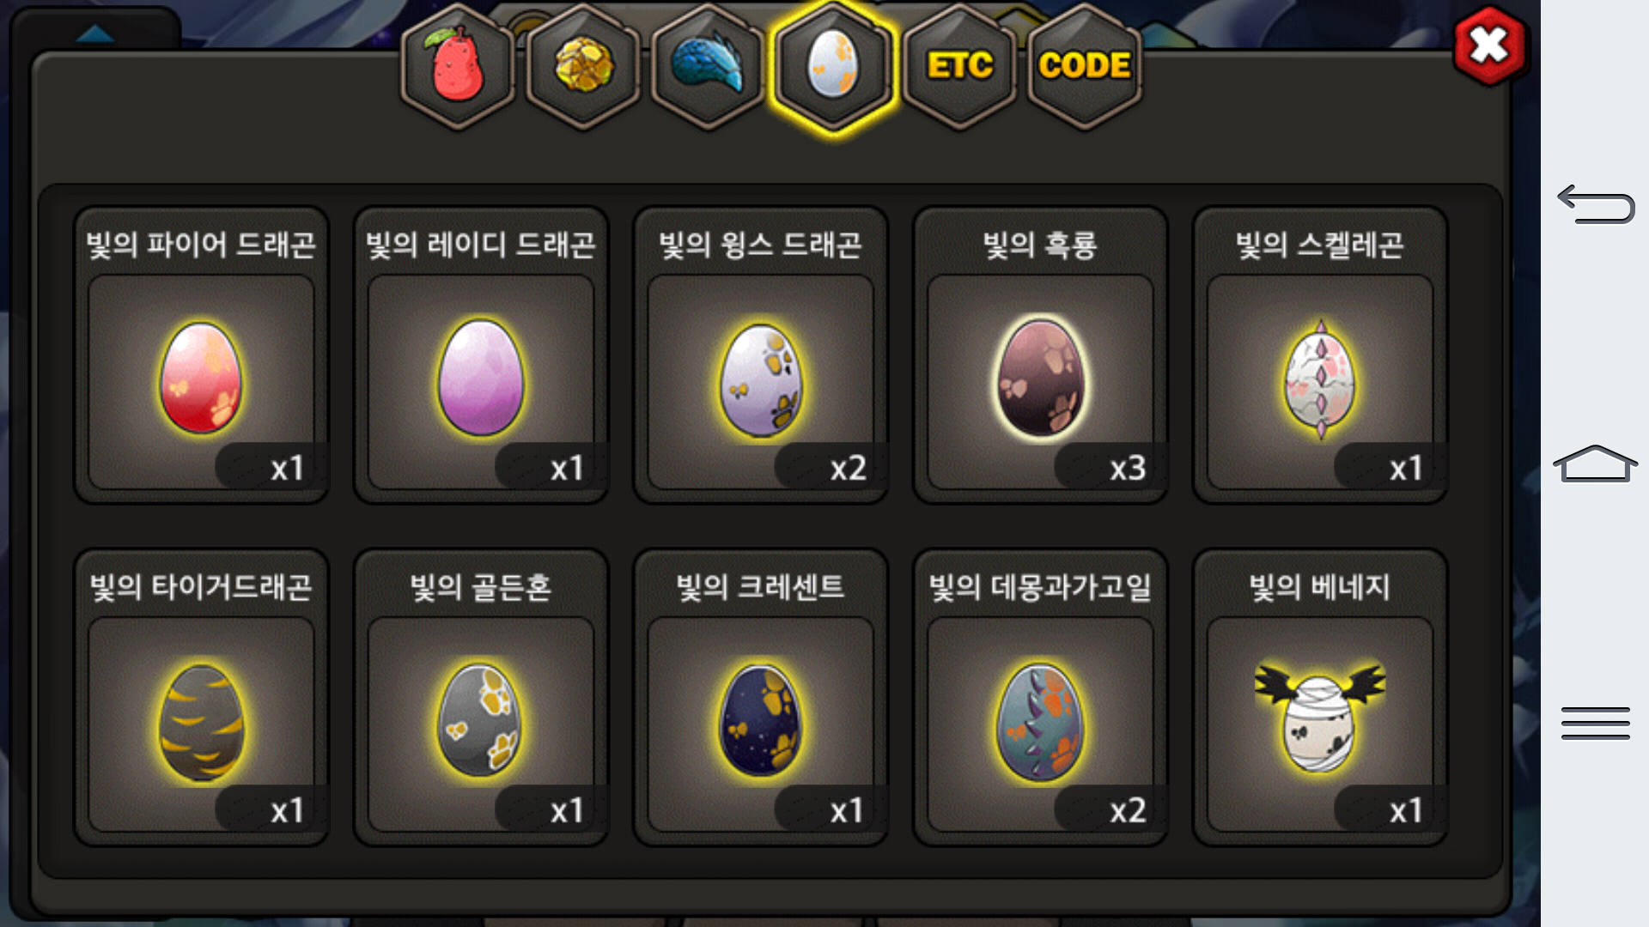
Task: Open the blue dragon wing tab
Action: (708, 67)
